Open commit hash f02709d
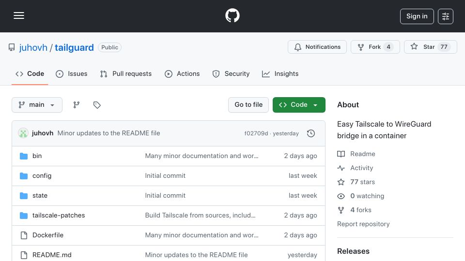This screenshot has height=261, width=465. click(256, 133)
